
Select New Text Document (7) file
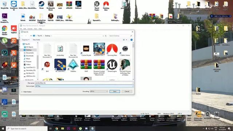[x=47, y=51]
